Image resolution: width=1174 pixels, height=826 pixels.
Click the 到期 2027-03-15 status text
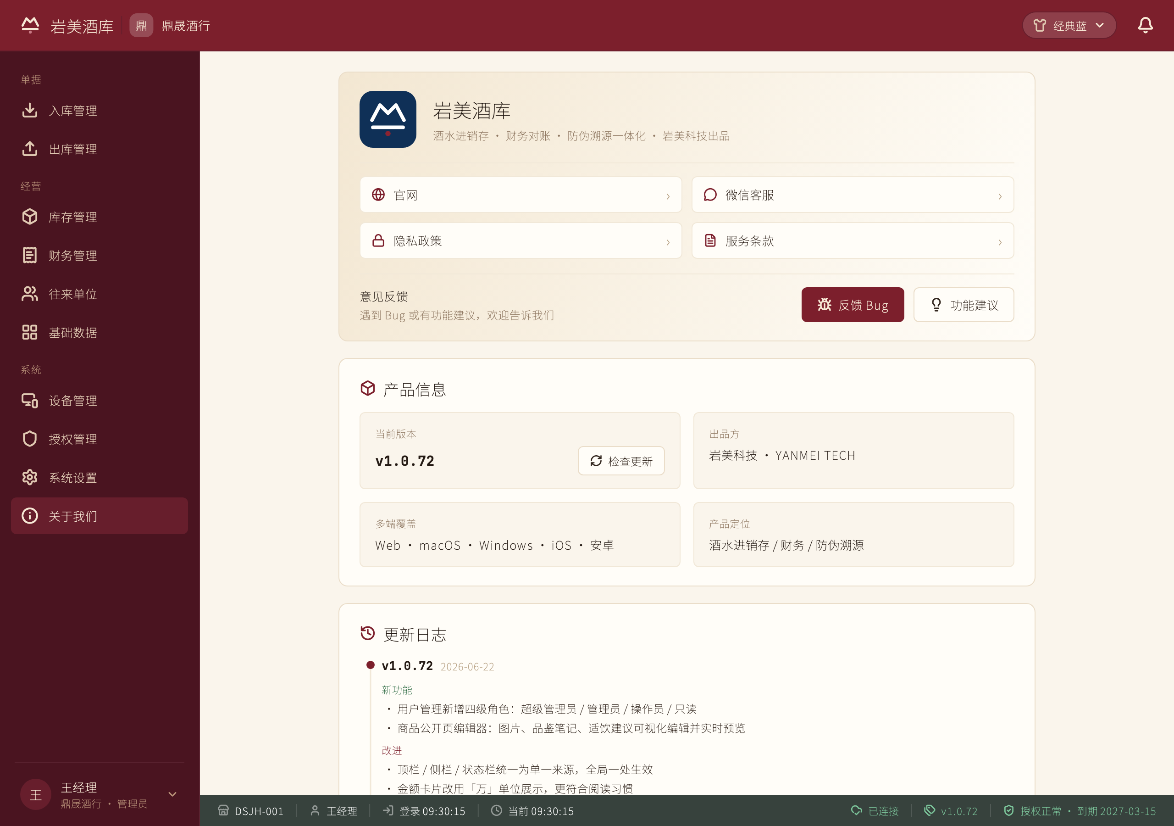(1116, 811)
